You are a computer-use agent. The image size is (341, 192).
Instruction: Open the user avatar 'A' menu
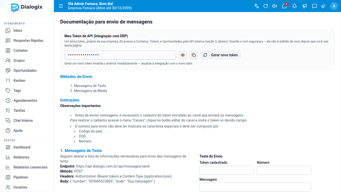point(334,6)
